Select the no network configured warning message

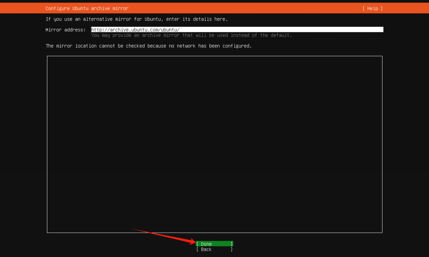coord(148,46)
